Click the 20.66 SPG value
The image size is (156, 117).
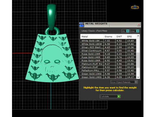(130, 64)
